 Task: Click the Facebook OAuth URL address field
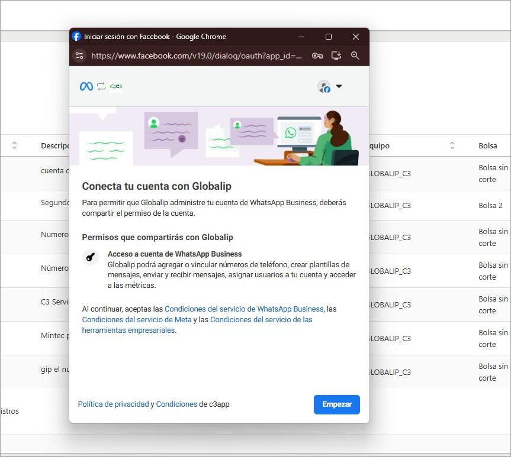click(197, 56)
